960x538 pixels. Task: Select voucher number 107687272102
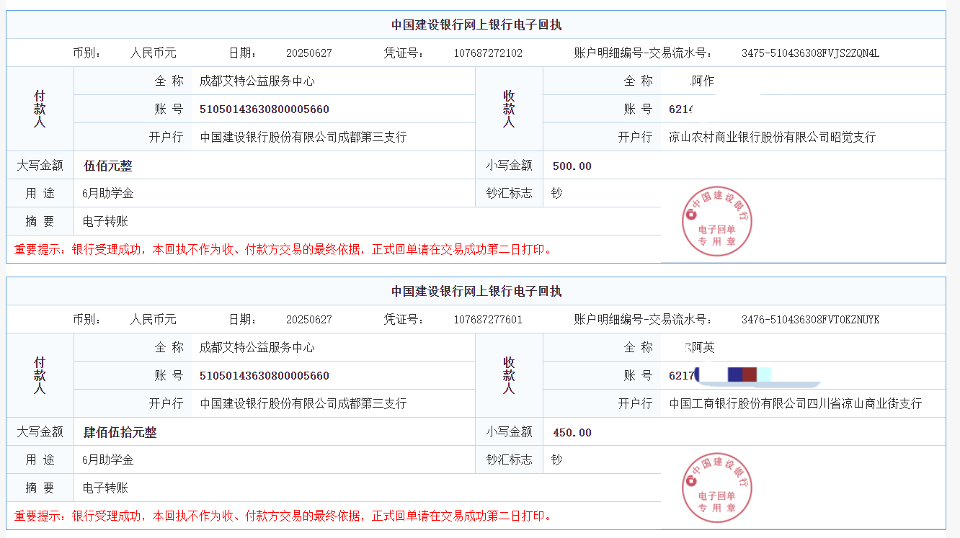click(488, 53)
